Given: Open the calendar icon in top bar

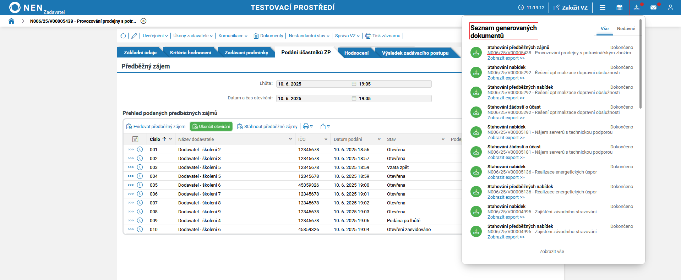Looking at the screenshot, I should 619,7.
